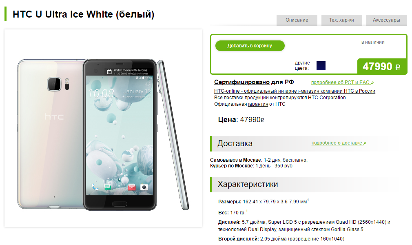Open the Аксессуары tab
Viewport: 412px width, 245px height.
click(386, 20)
